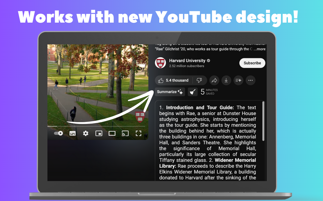Open the Harvard University channel name link
This screenshot has width=323, height=201.
187,61
